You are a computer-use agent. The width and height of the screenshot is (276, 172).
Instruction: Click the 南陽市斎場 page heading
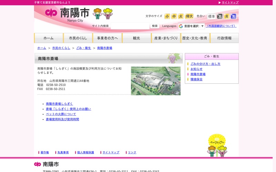(x=48, y=58)
